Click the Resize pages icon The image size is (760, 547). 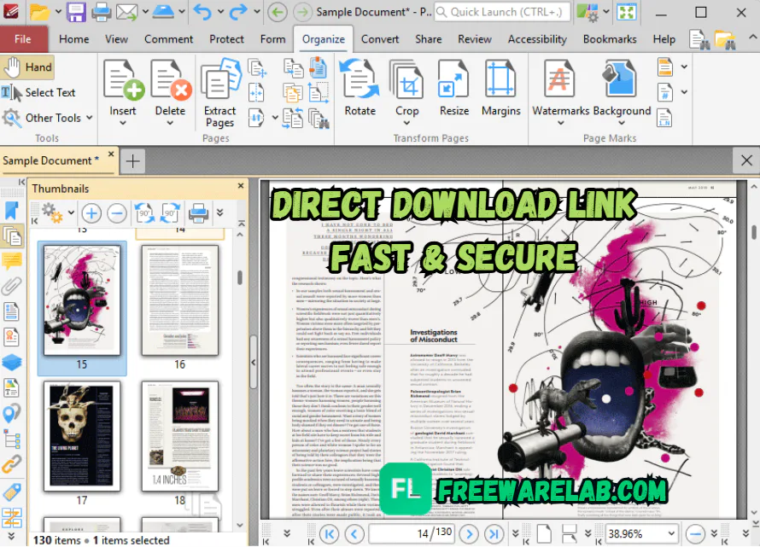pyautogui.click(x=453, y=79)
